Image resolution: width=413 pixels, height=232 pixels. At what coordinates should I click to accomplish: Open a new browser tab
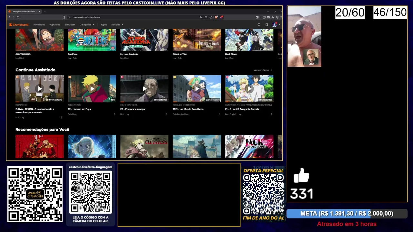click(x=45, y=11)
